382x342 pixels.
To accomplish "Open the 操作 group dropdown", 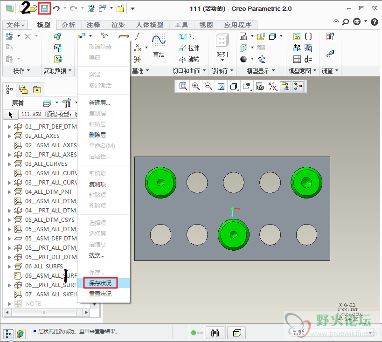I will pos(21,71).
